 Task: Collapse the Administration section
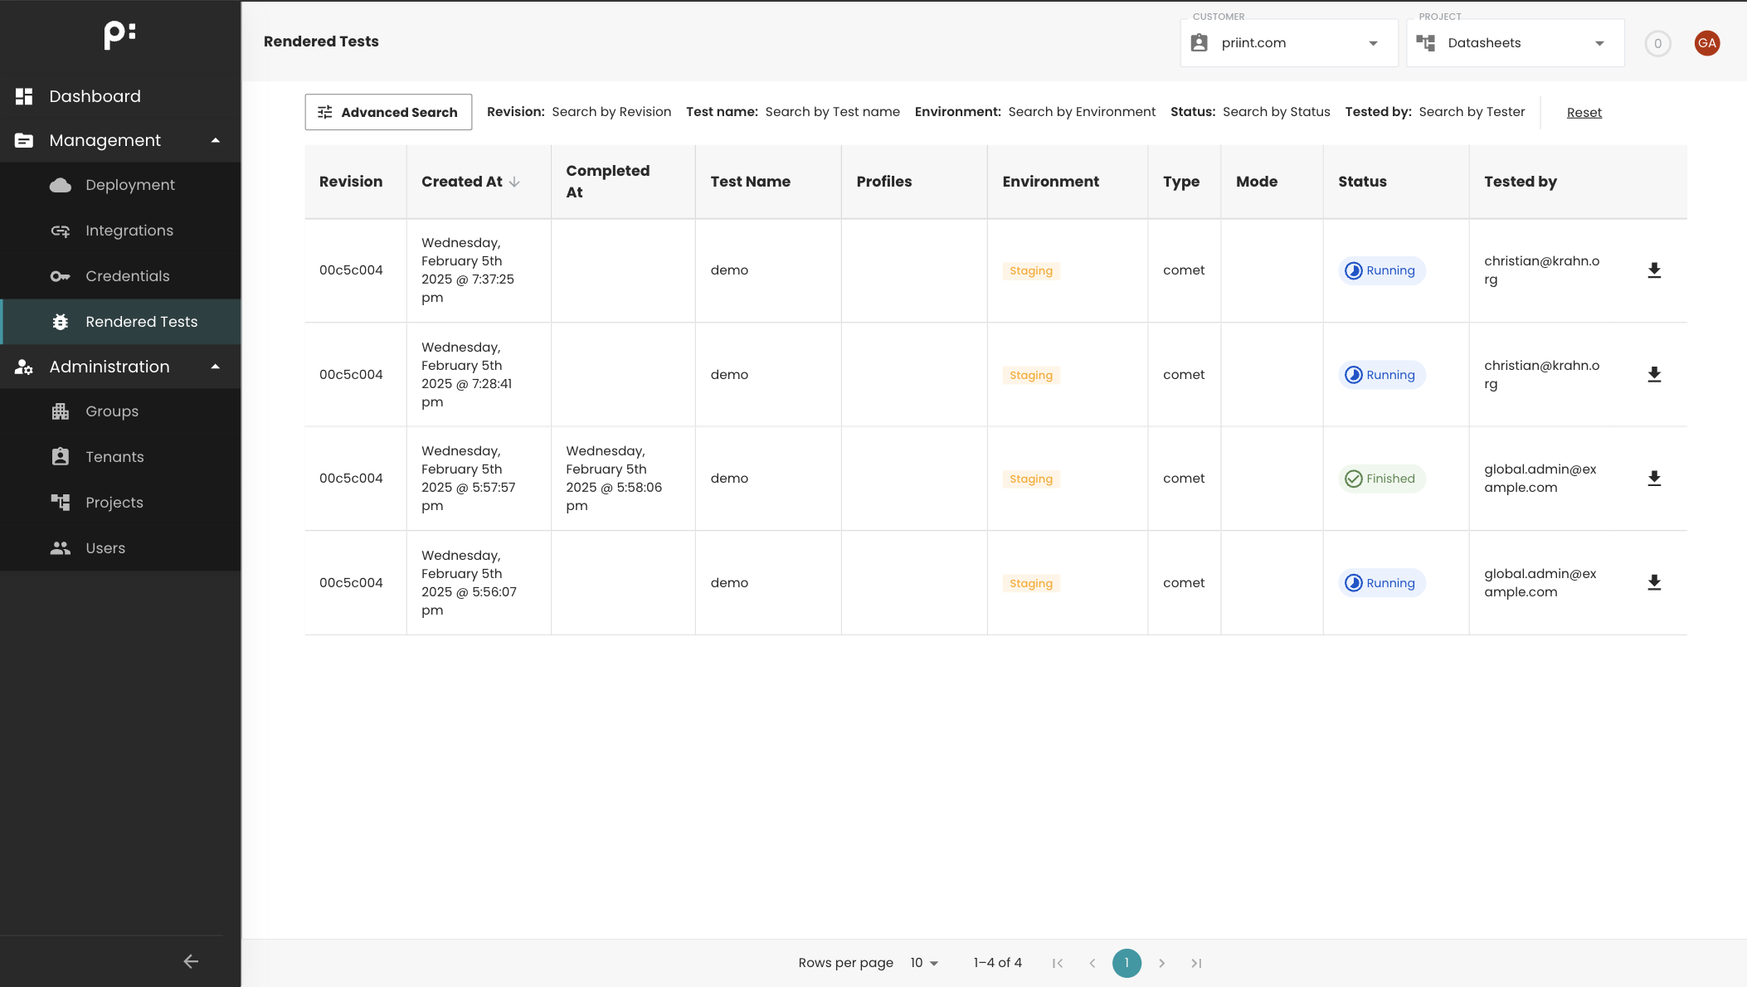[216, 367]
